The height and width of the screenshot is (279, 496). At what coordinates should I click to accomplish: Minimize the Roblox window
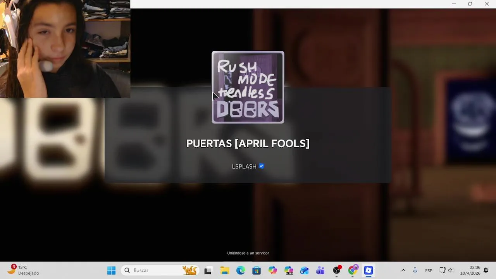[x=454, y=4]
